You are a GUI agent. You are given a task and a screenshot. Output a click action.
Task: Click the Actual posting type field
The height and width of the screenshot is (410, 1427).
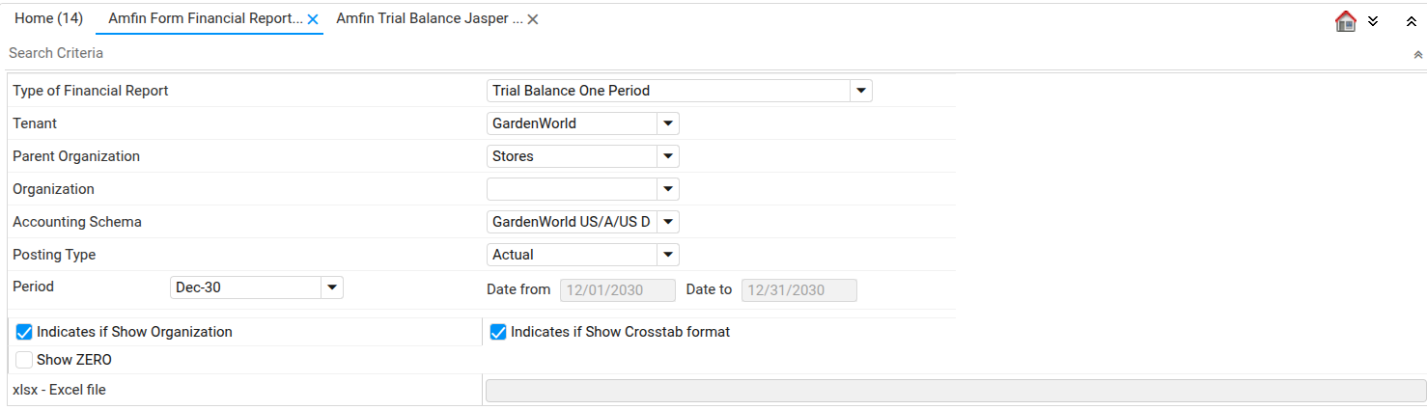click(x=572, y=255)
